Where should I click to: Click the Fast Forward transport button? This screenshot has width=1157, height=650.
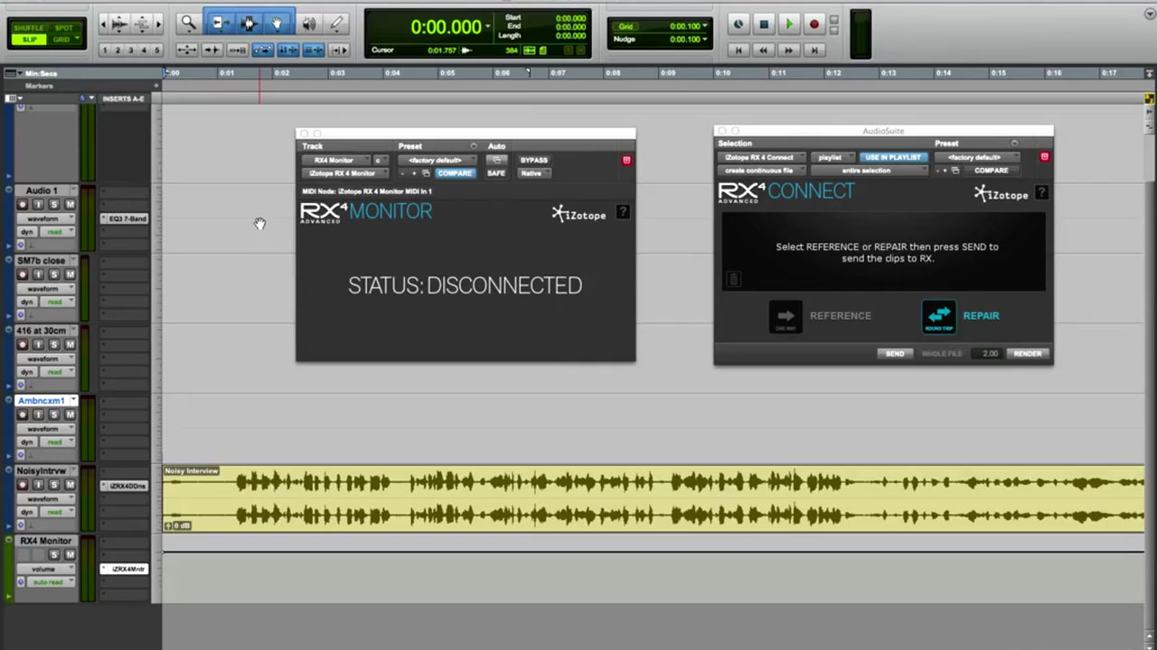(x=789, y=50)
